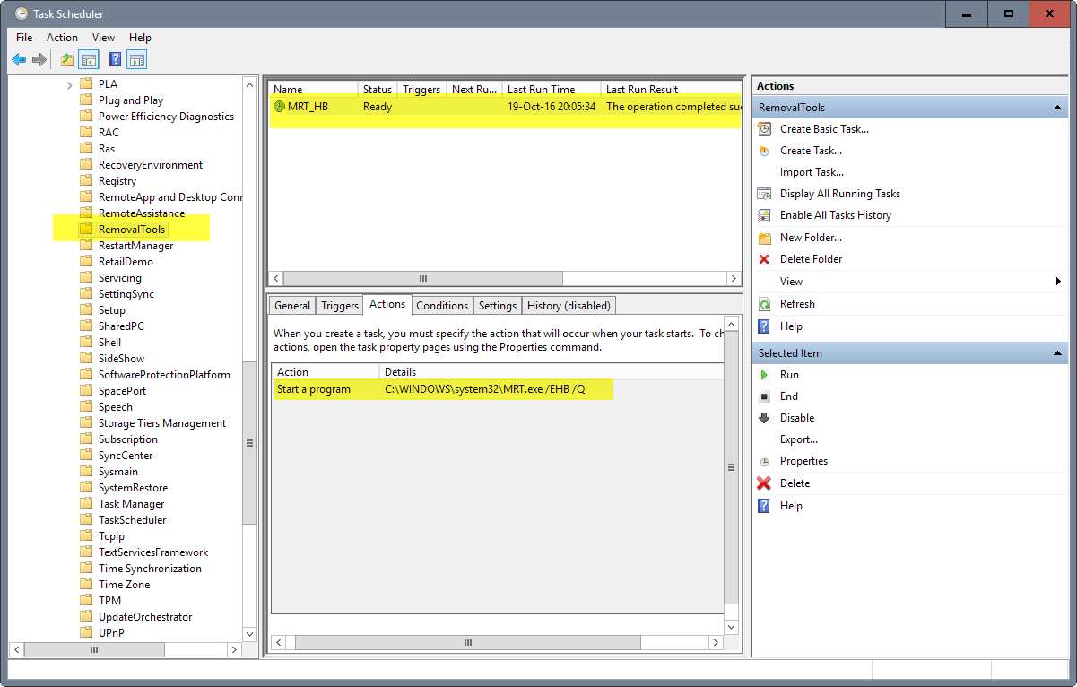Click the New Folder icon

[764, 238]
